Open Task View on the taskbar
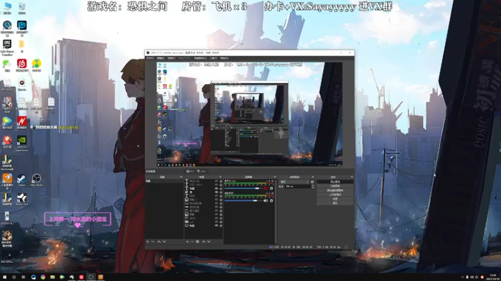 click(x=23, y=277)
